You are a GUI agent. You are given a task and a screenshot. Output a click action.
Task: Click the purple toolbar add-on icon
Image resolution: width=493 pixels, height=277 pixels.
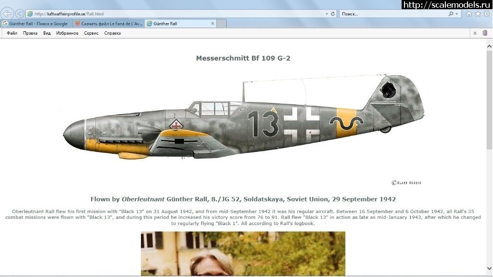click(x=485, y=33)
